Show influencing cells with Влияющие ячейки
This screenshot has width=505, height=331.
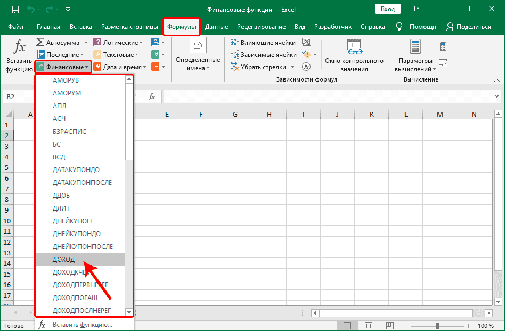[263, 42]
